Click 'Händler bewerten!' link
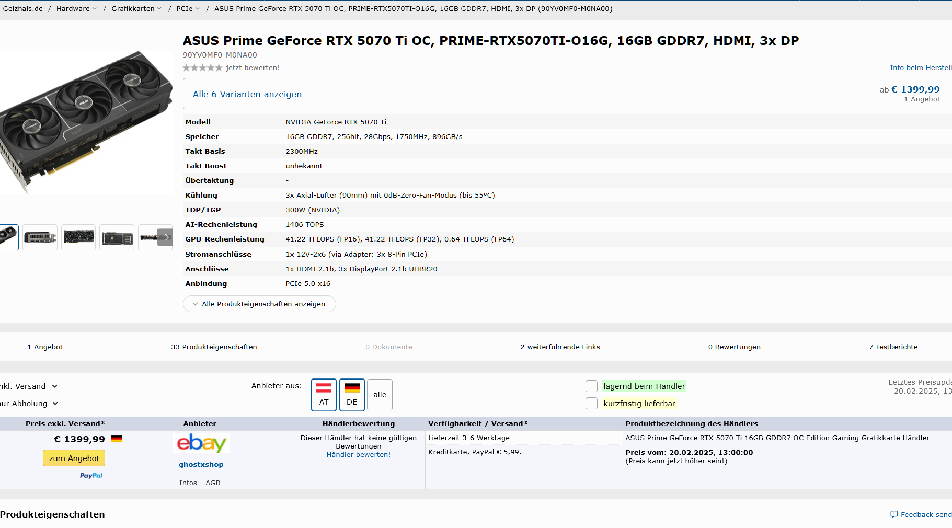 (x=359, y=454)
